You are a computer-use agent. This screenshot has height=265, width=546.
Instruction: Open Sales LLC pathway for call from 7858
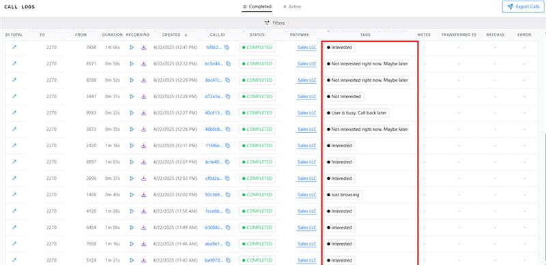(x=306, y=48)
